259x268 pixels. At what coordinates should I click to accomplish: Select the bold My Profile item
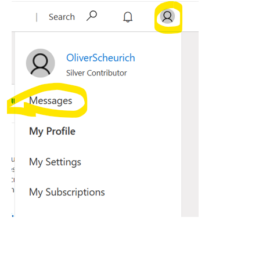pyautogui.click(x=52, y=131)
